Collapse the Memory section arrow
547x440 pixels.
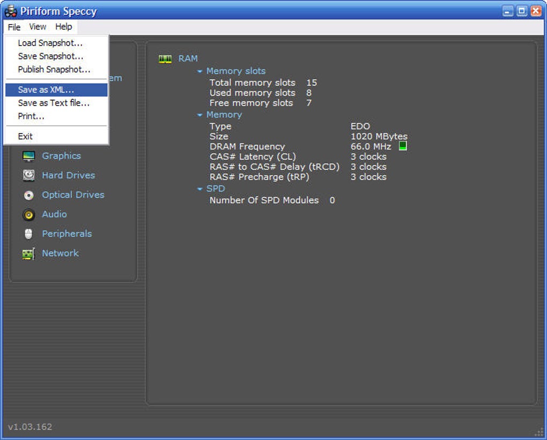click(x=199, y=115)
